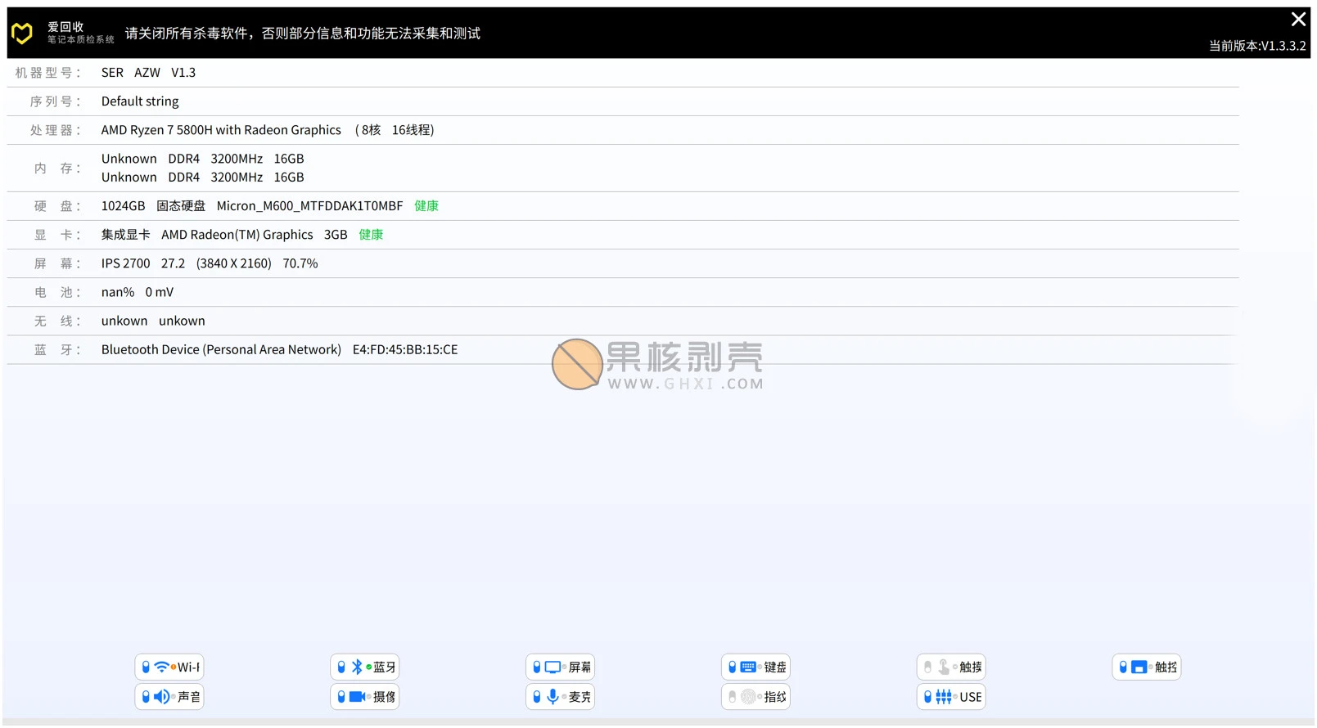The height and width of the screenshot is (728, 1317).
Task: Run the sound (声音) speaker test
Action: [169, 697]
